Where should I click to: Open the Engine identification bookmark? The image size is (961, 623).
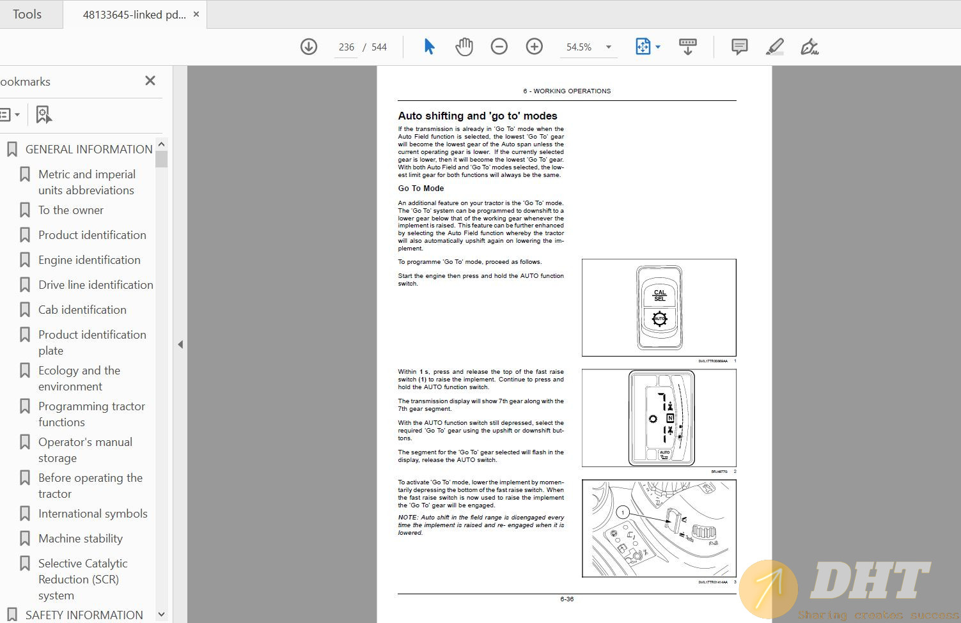[x=89, y=260]
